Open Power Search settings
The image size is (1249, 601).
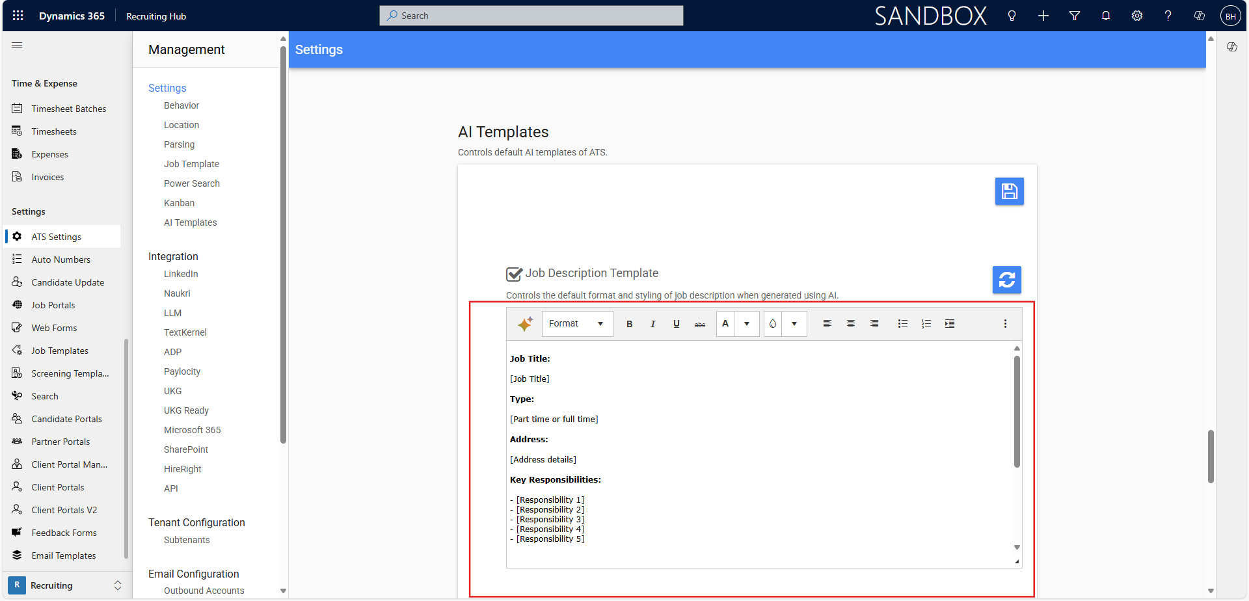pos(192,183)
